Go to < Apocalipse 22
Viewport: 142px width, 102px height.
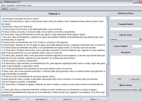[41, 99]
